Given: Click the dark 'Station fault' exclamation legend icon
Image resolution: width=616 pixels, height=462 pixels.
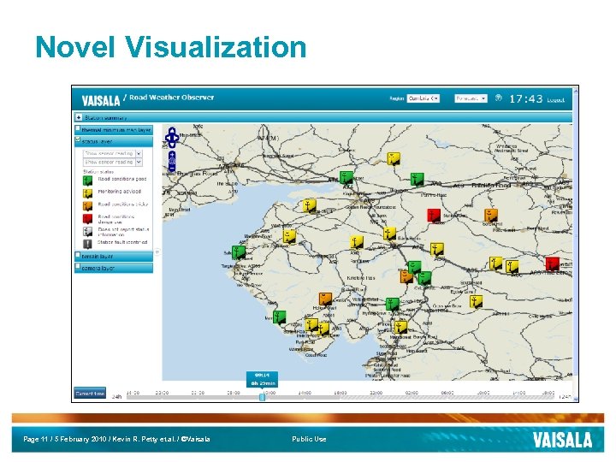Looking at the screenshot, I should coord(87,244).
